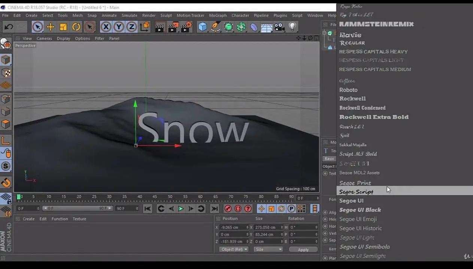Click the purple deformer icon
The image size is (473, 269).
coord(254,27)
